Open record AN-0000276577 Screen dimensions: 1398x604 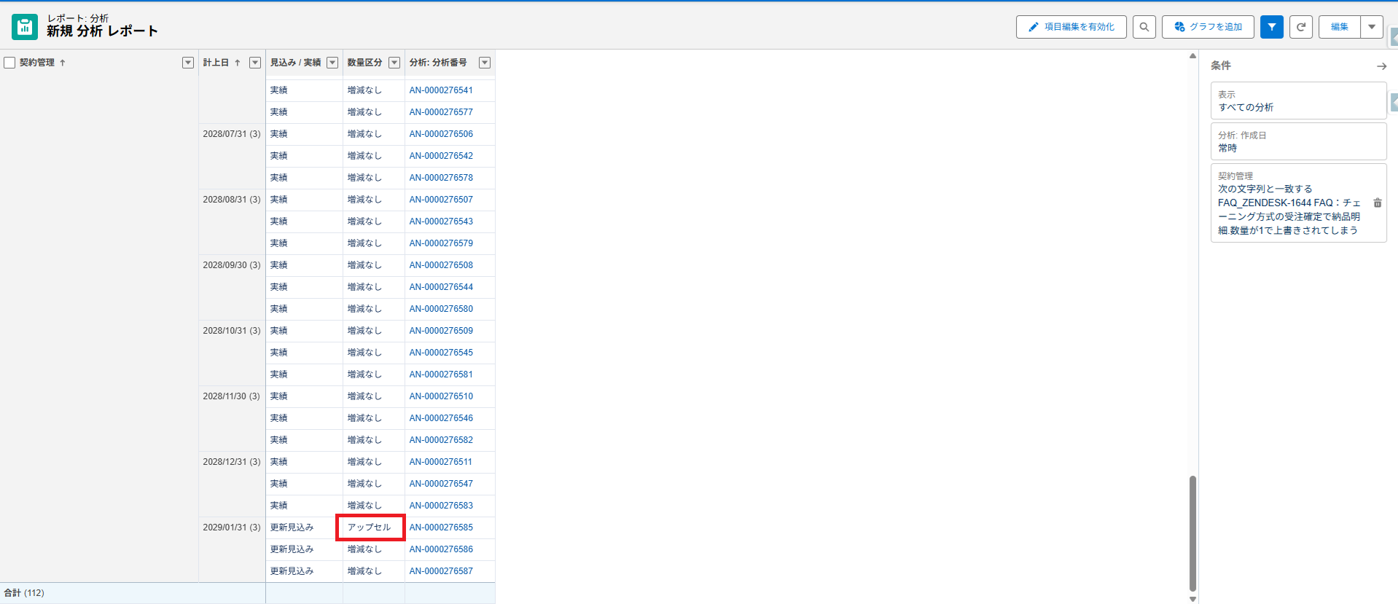point(441,112)
